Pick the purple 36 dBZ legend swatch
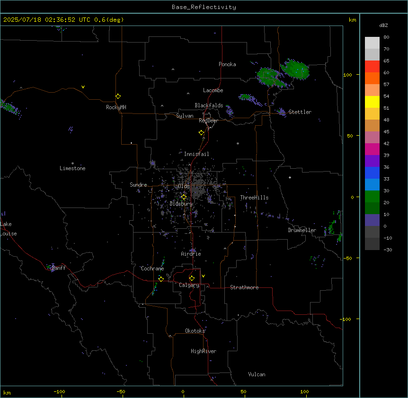 (372, 161)
